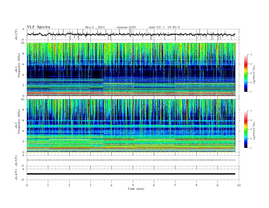Image resolution: width=269 pixels, height=208 pixels.
Task: Click time axis tick label '9'
Action: click(x=217, y=185)
